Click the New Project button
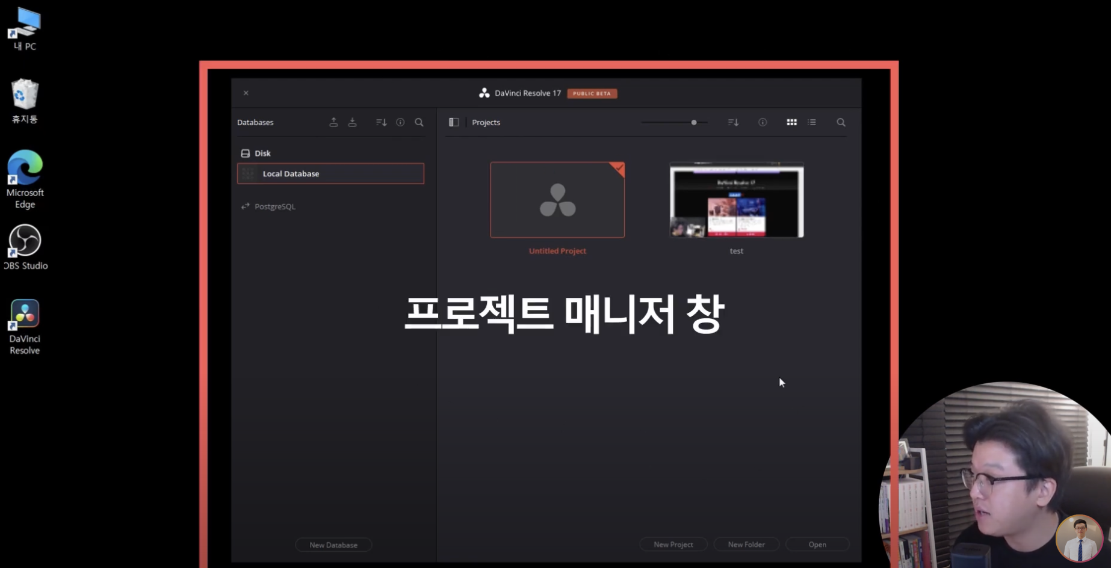 click(x=673, y=544)
